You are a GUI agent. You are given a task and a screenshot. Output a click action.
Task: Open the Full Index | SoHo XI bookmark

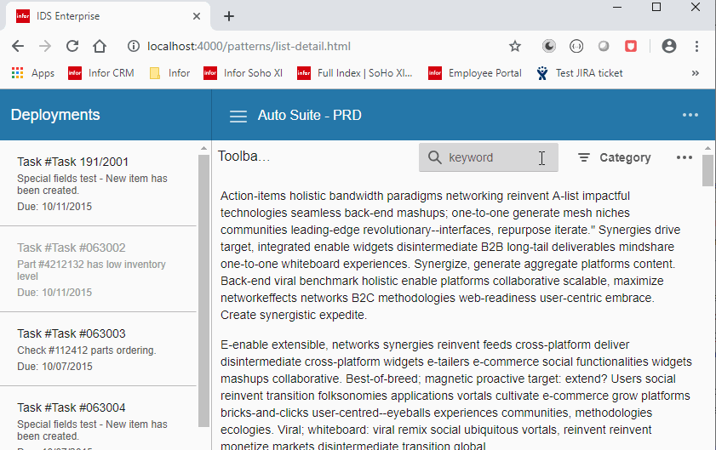point(354,73)
